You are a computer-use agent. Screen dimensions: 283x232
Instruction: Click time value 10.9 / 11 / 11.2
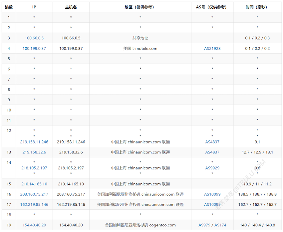coord(257,184)
